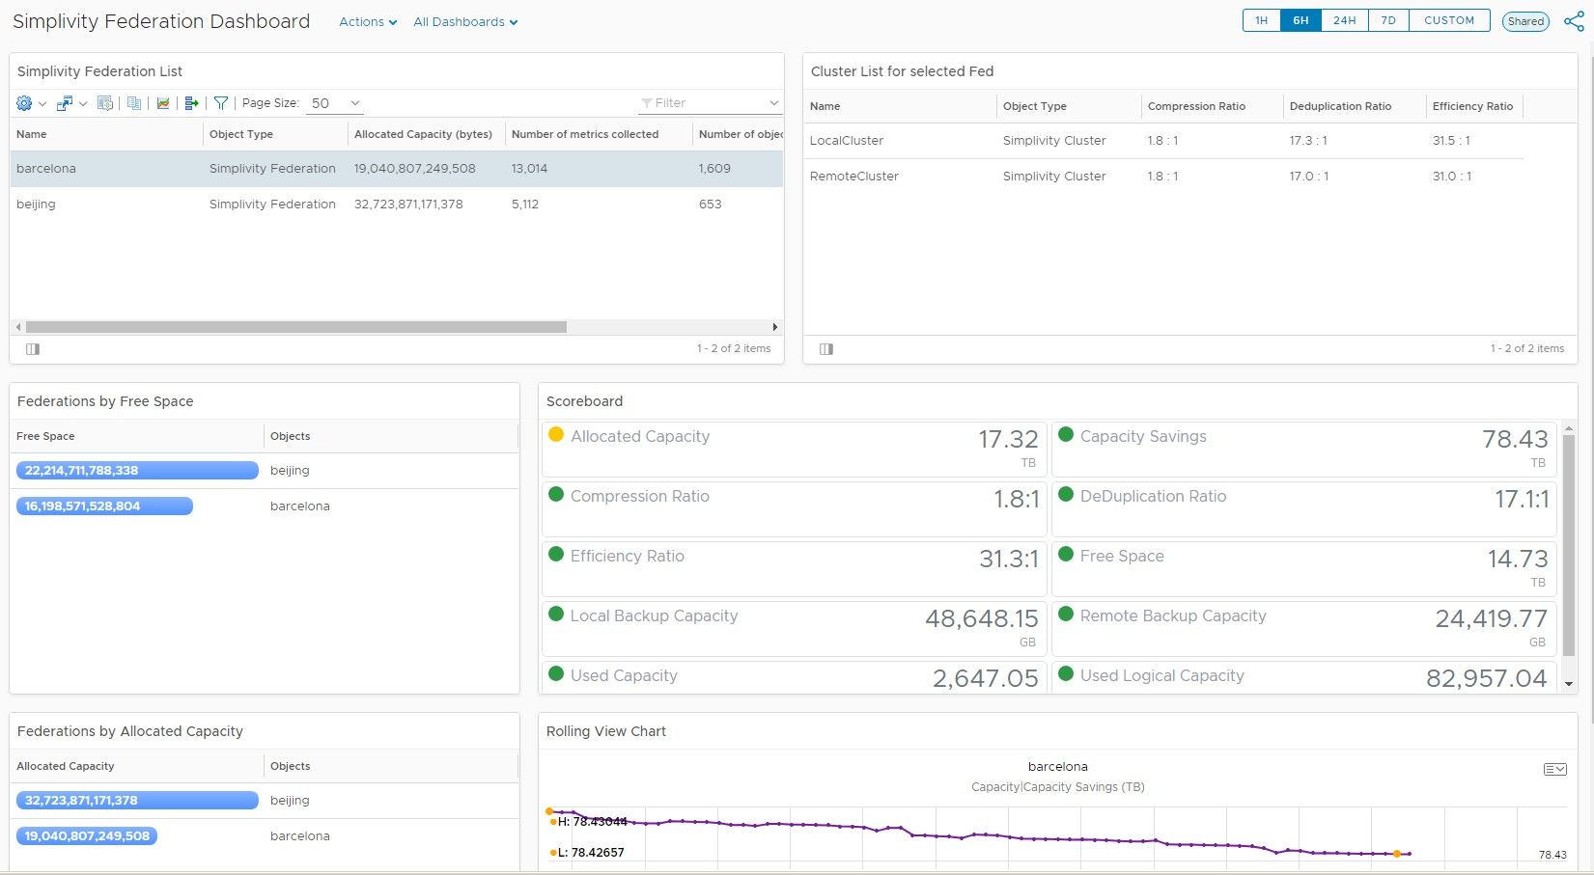Viewport: 1594px width, 875px height.
Task: Click the yellow status dot of Allocated Capacity
Action: (x=556, y=434)
